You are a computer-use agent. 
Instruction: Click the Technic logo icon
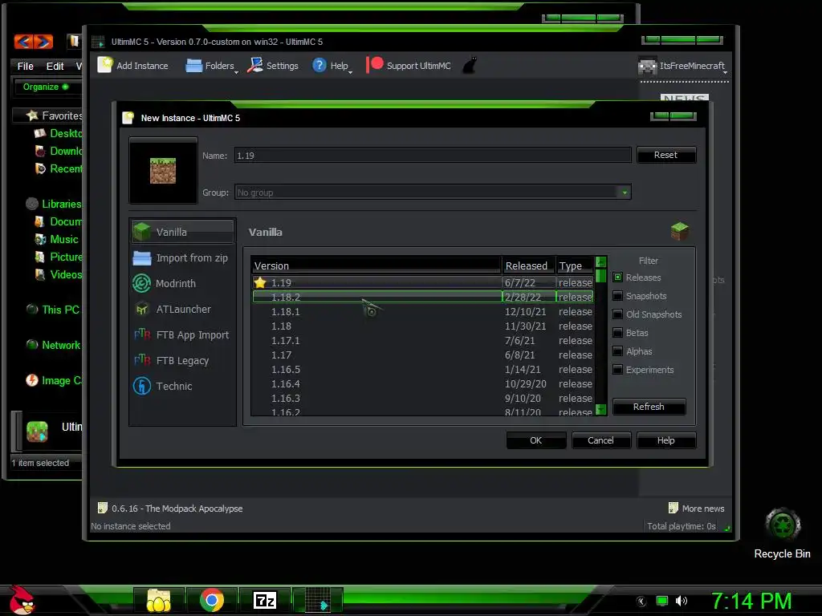(141, 386)
